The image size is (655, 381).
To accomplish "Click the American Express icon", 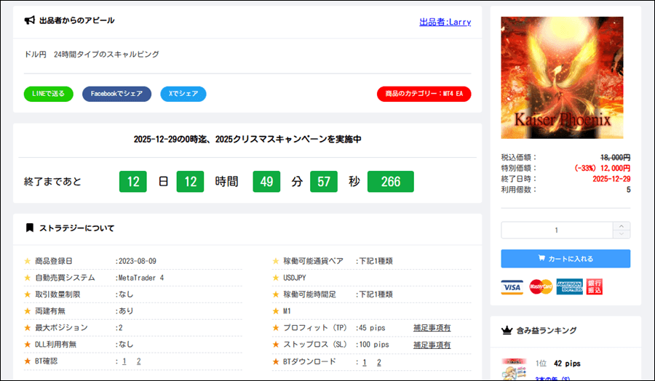I will 569,287.
